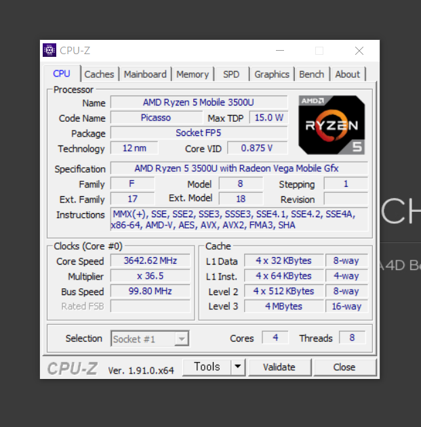Image resolution: width=421 pixels, height=427 pixels.
Task: Click the CPU-Z app icon in title bar
Action: [49, 50]
